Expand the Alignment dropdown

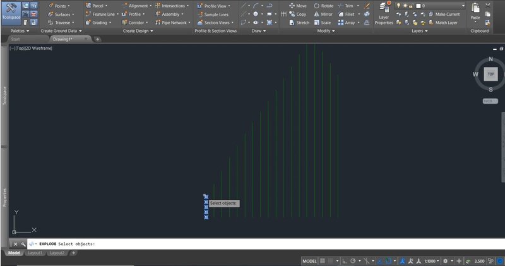tap(150, 6)
